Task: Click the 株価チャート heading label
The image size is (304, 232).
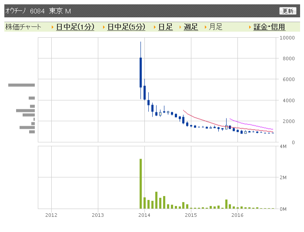Action: pyautogui.click(x=23, y=27)
